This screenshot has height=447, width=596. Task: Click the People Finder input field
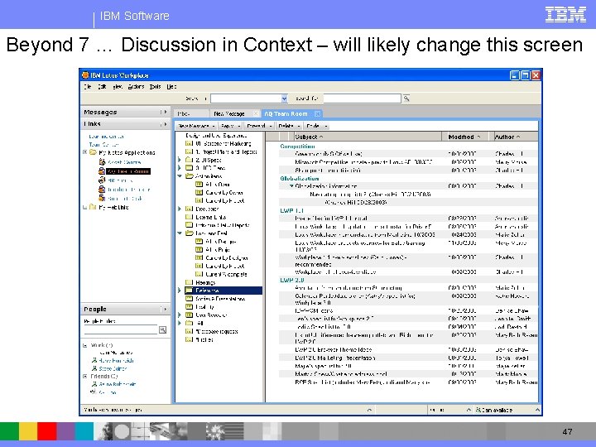(x=121, y=330)
